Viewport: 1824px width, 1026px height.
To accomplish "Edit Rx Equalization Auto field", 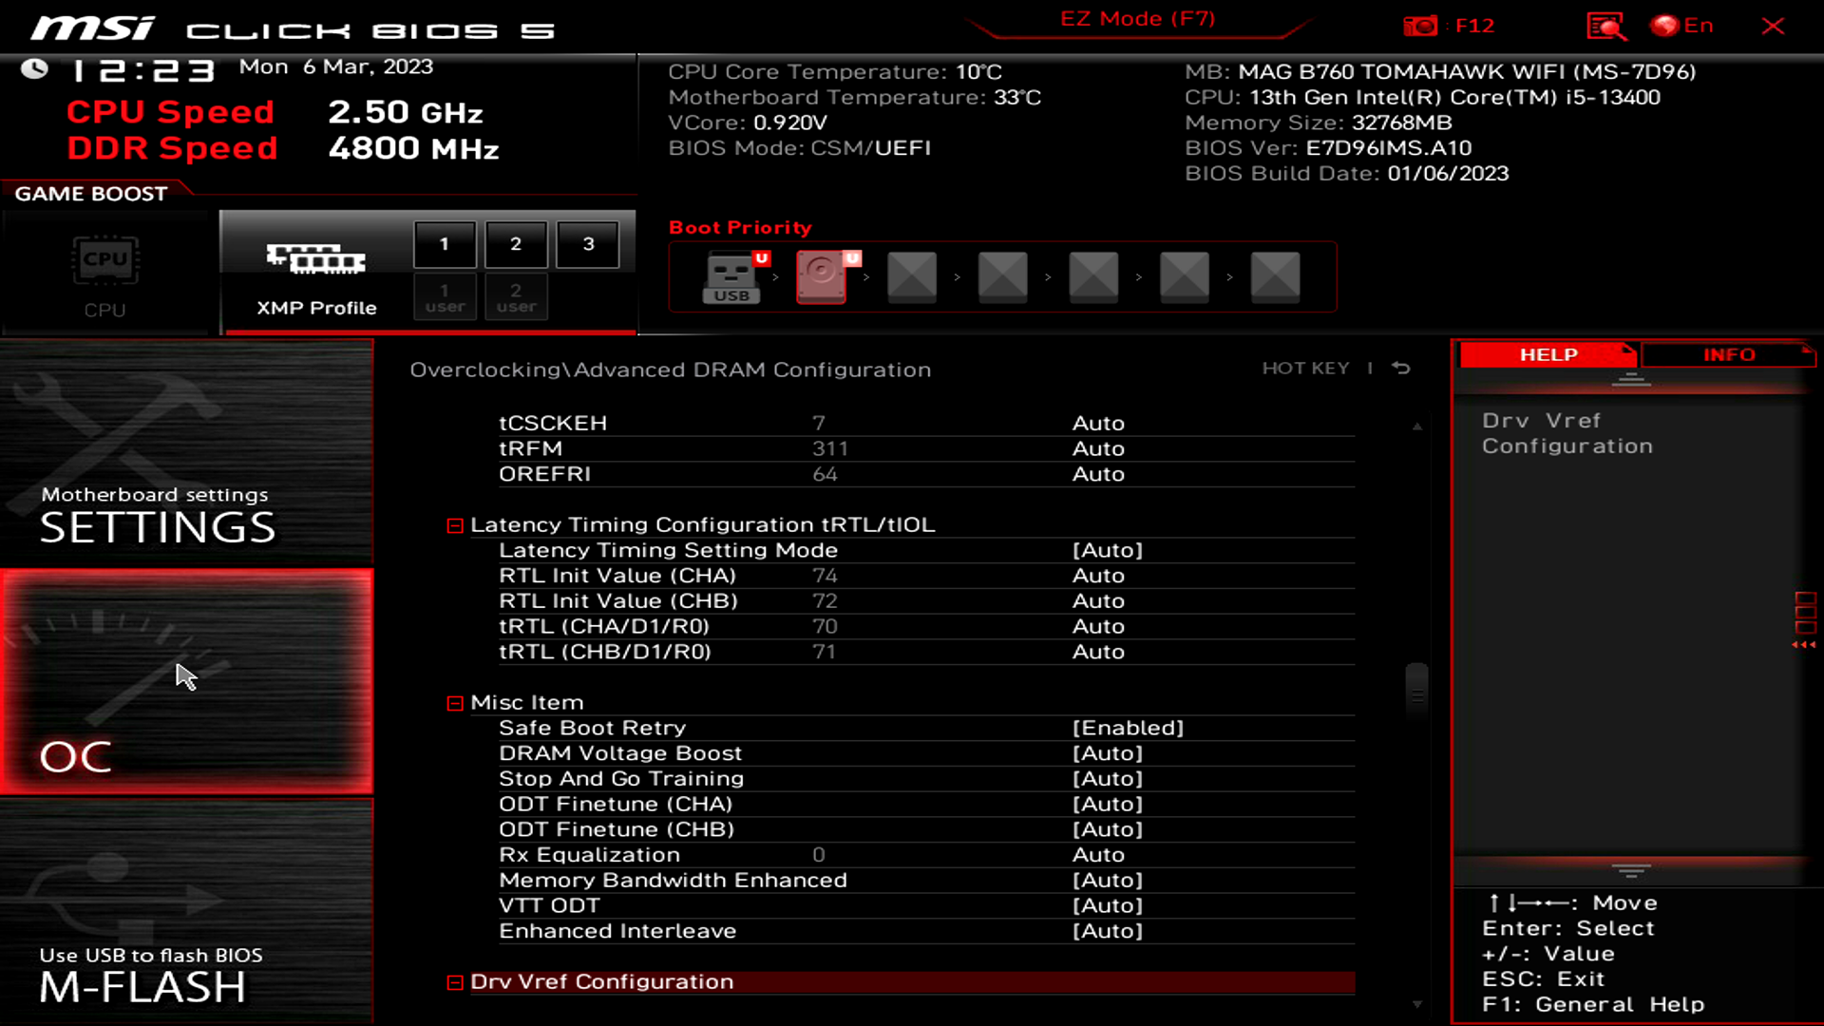I will click(x=1098, y=855).
